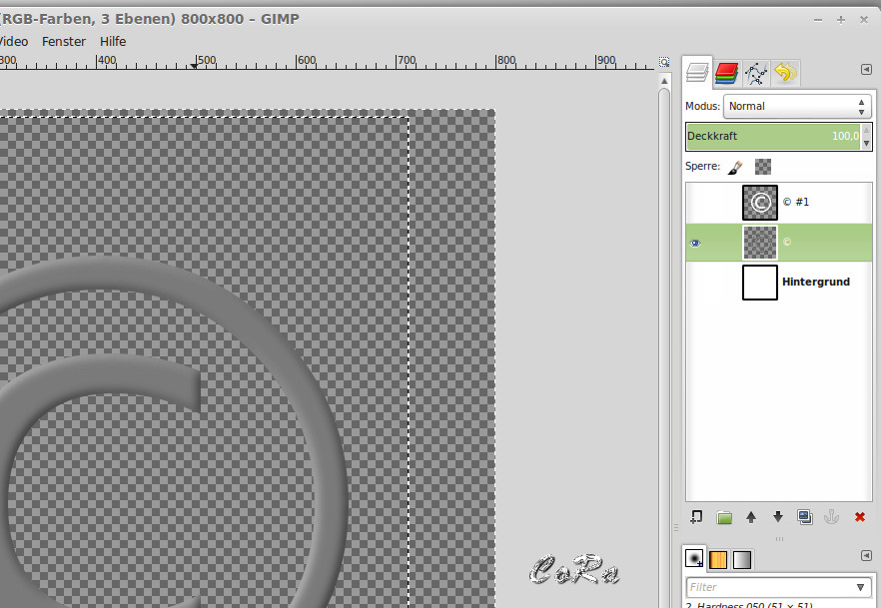This screenshot has height=608, width=881.
Task: Open the Hilfe menu
Action: point(113,41)
